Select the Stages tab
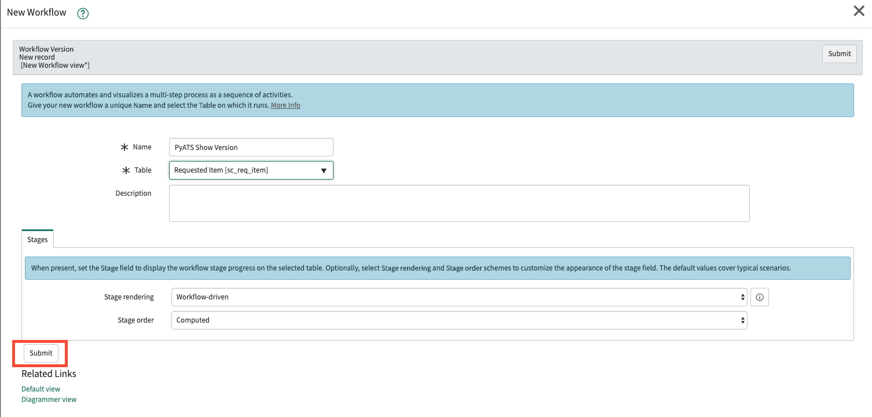 click(38, 240)
